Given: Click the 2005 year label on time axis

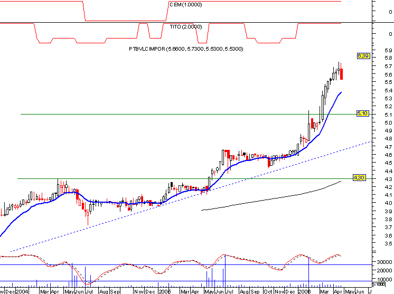Looking at the screenshot, I should (165, 291).
